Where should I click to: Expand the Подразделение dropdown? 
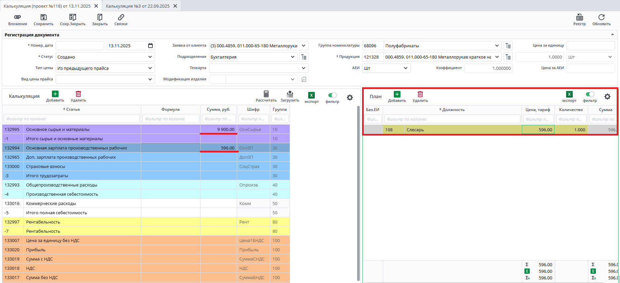293,57
